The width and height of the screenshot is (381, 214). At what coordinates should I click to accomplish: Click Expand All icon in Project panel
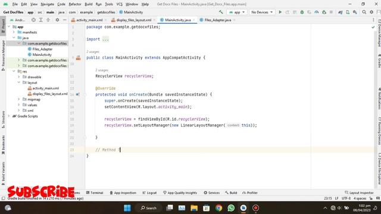41,20
